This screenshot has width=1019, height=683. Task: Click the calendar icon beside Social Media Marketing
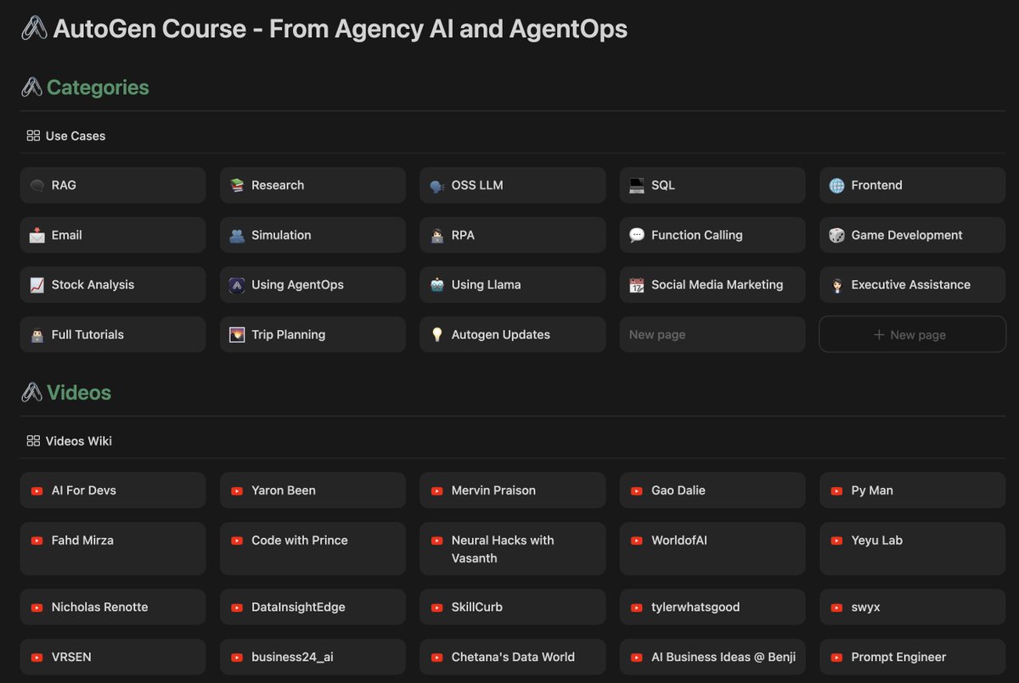click(637, 285)
